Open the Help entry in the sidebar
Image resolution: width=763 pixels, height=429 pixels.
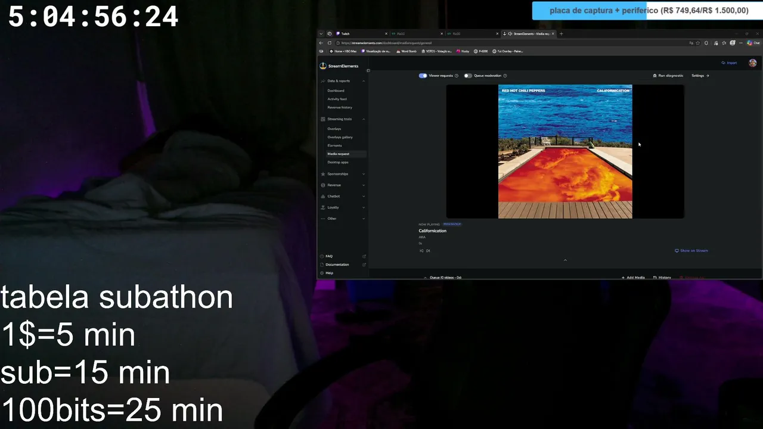[329, 273]
